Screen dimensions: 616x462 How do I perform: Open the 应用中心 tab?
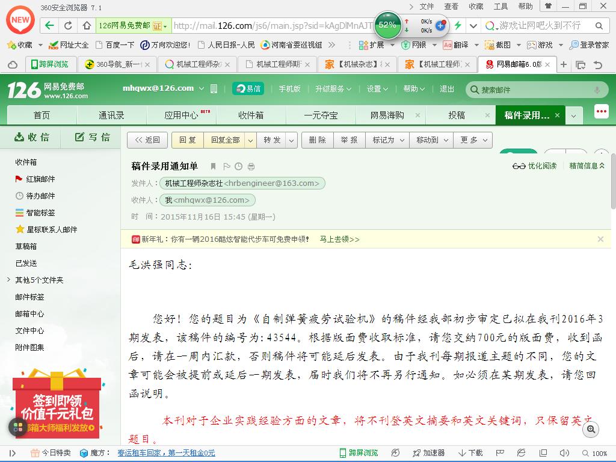181,115
